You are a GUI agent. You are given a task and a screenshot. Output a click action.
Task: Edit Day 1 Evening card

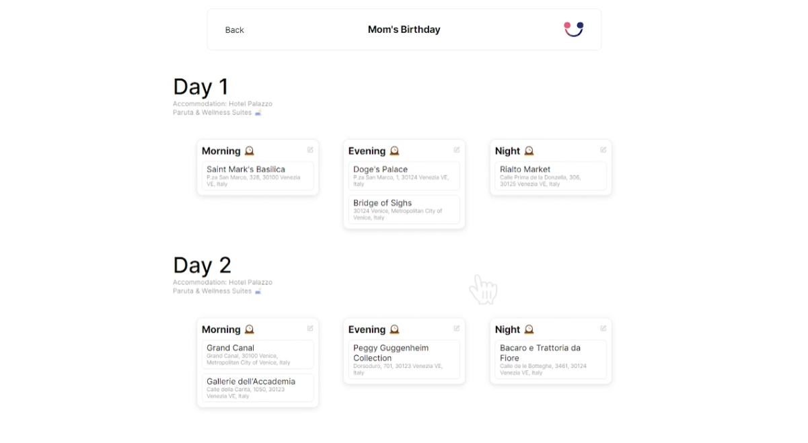coord(457,150)
